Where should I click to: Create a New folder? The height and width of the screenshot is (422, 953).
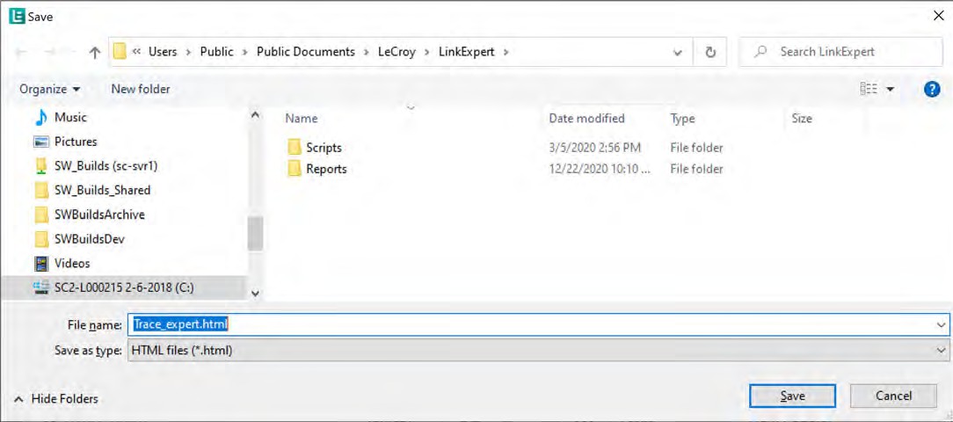pyautogui.click(x=141, y=90)
